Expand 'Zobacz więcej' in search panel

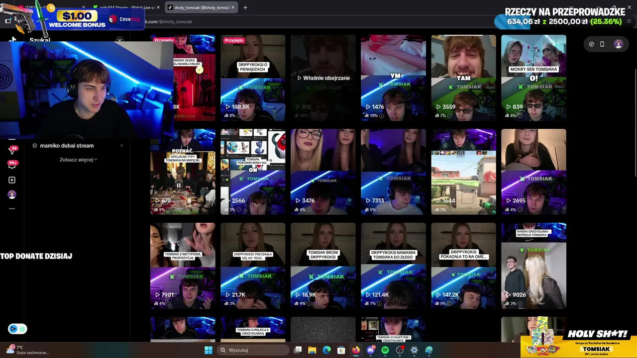tap(78, 160)
